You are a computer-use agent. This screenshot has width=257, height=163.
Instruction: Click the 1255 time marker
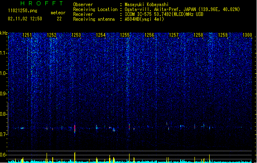click(x=125, y=35)
